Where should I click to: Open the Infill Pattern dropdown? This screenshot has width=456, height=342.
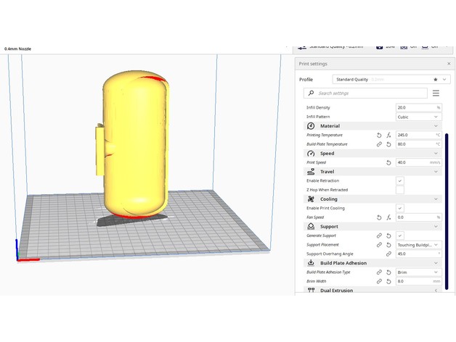click(x=418, y=117)
